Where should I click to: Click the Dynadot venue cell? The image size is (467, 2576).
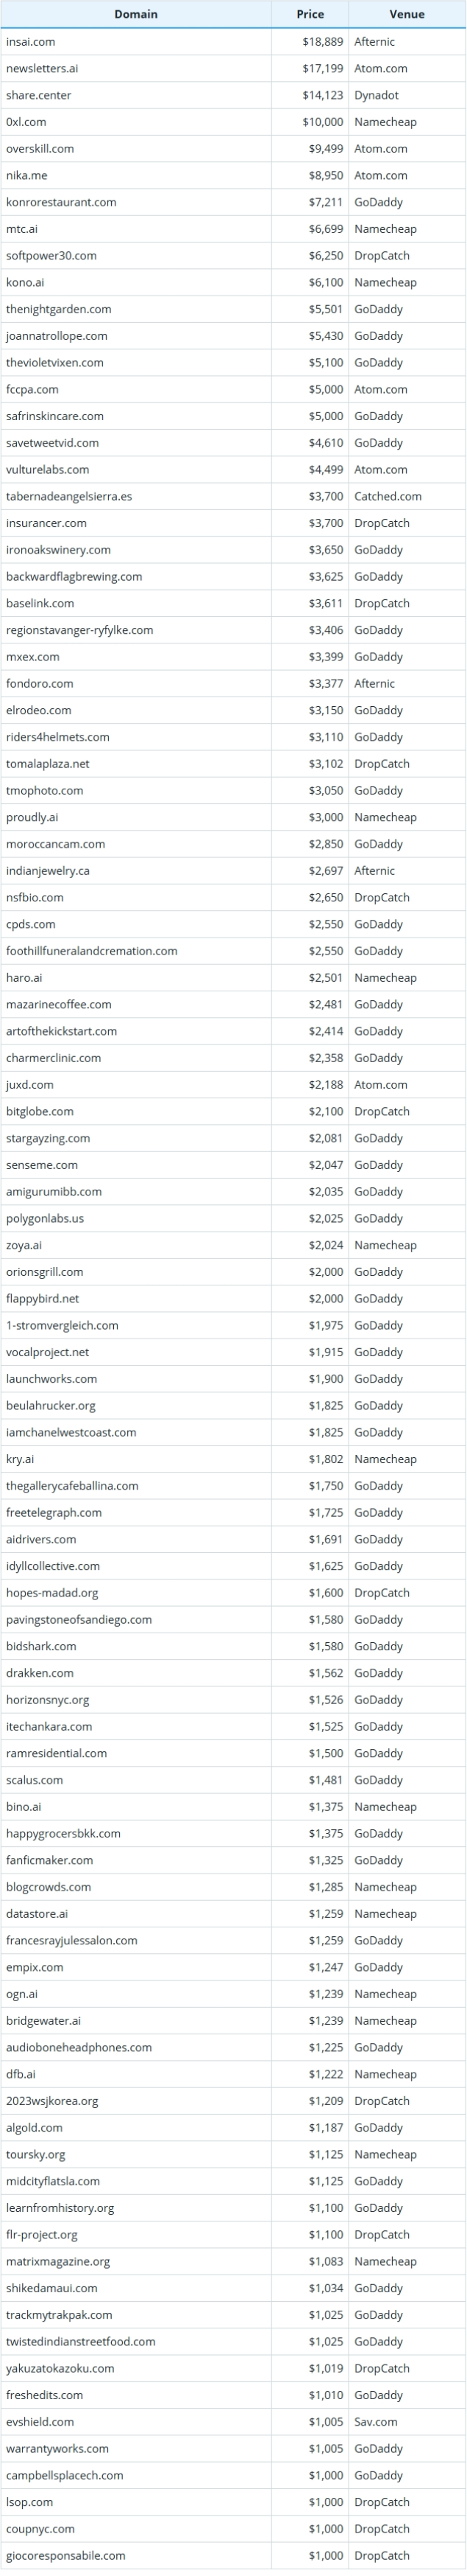click(x=377, y=95)
